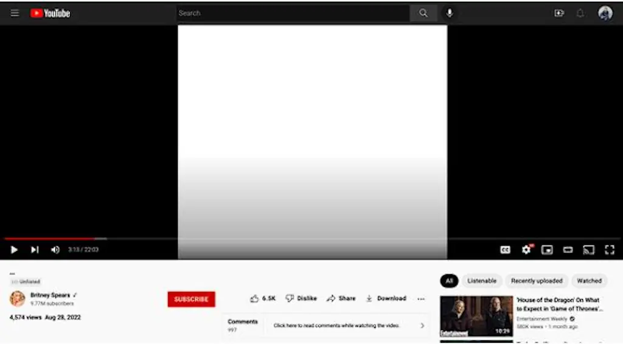Open the notifications bell

580,13
